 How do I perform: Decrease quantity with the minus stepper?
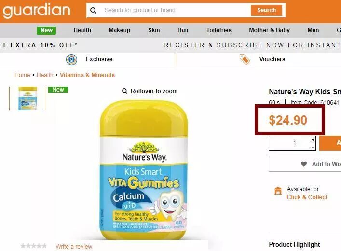coord(313,147)
